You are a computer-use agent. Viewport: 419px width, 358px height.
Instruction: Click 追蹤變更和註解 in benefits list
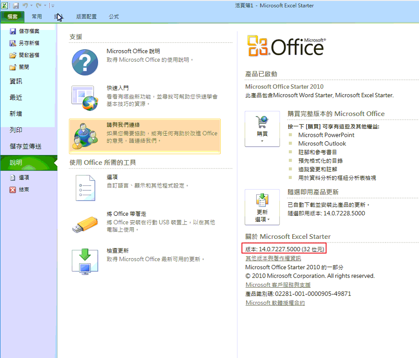click(x=318, y=169)
